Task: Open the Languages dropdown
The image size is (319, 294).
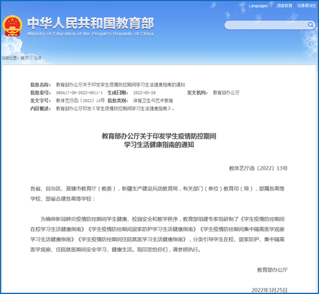Action: [260, 6]
